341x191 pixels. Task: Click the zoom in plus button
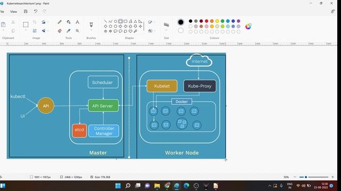coord(332,177)
